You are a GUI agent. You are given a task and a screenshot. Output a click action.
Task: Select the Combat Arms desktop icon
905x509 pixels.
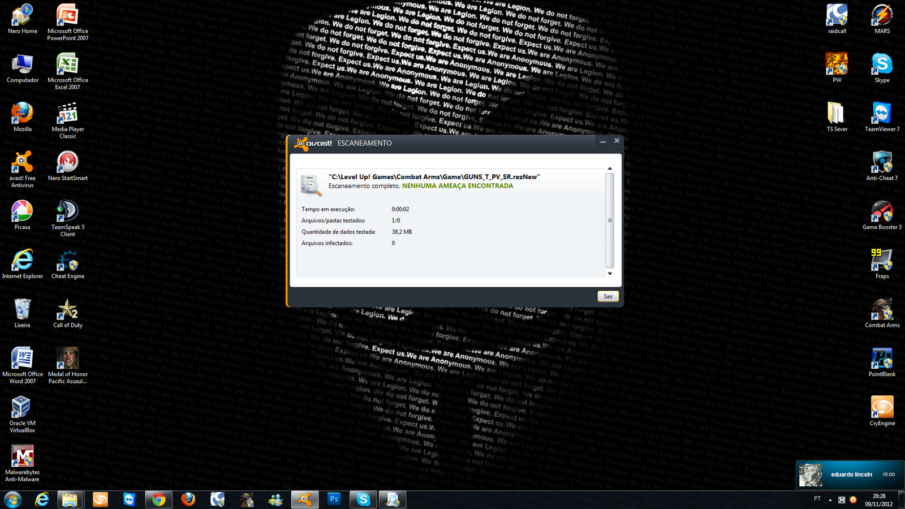click(x=882, y=313)
